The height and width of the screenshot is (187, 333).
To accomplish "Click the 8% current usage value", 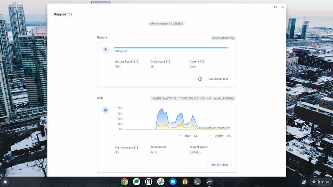I will click(x=117, y=152).
